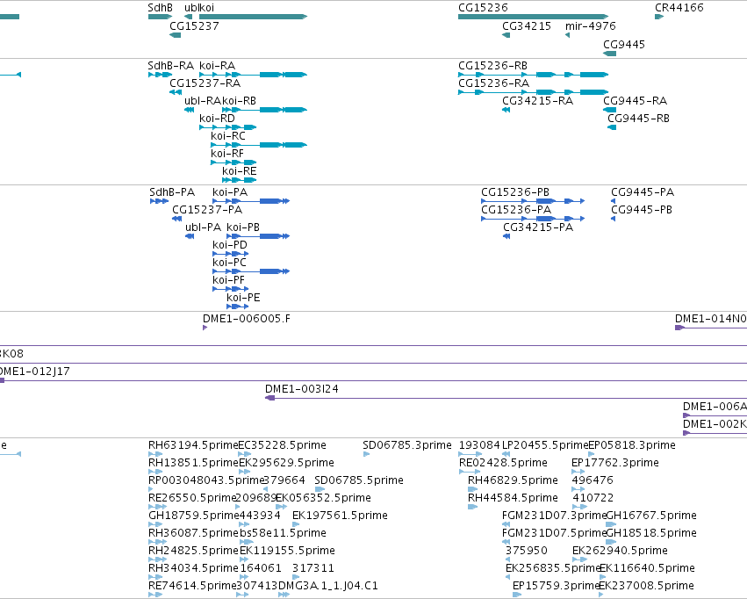Select the RH46829.5prime EST

472,489
